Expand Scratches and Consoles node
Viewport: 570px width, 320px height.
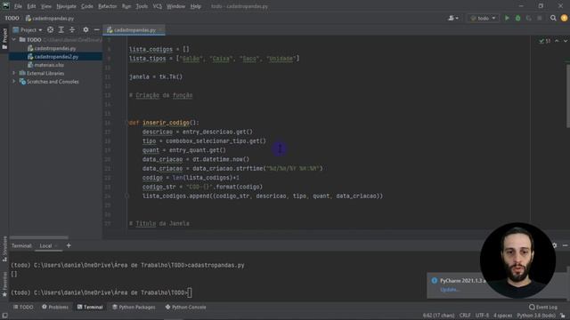(14, 81)
